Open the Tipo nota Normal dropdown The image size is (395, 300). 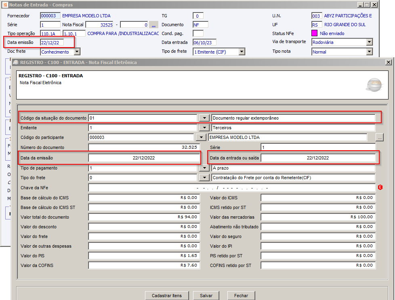pos(369,52)
